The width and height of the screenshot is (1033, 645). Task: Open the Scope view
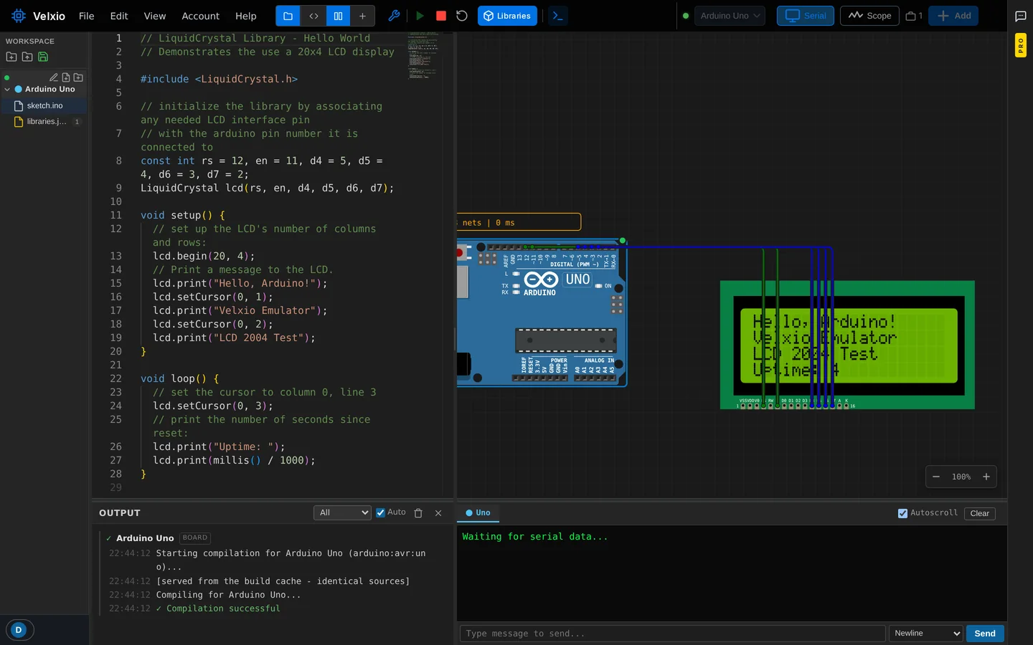(869, 16)
